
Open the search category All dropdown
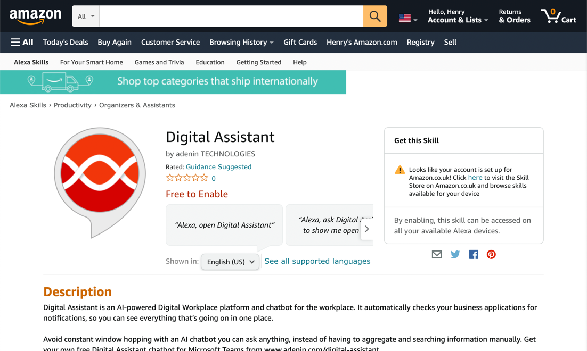tap(86, 16)
